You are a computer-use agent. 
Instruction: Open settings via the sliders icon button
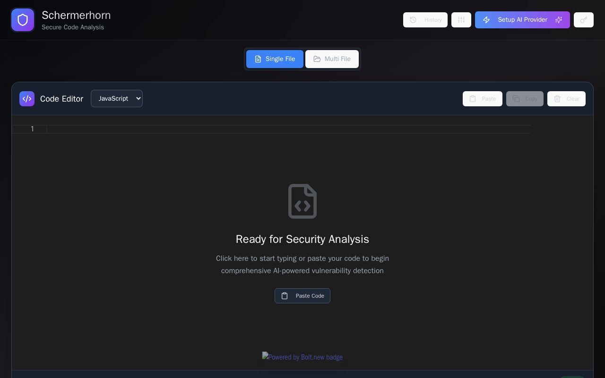tap(461, 20)
